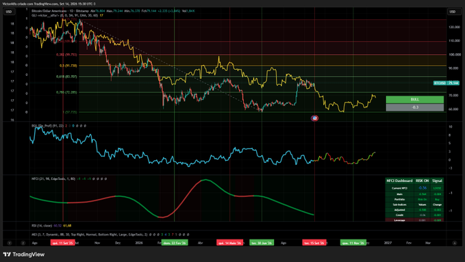Select the qui. 11 Set '25 date marker
The width and height of the screenshot is (465, 262).
62,243
